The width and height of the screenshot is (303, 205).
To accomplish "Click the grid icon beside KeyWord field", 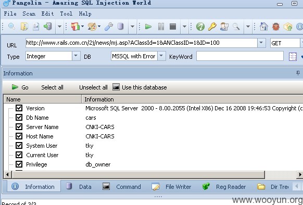I will (293, 57).
